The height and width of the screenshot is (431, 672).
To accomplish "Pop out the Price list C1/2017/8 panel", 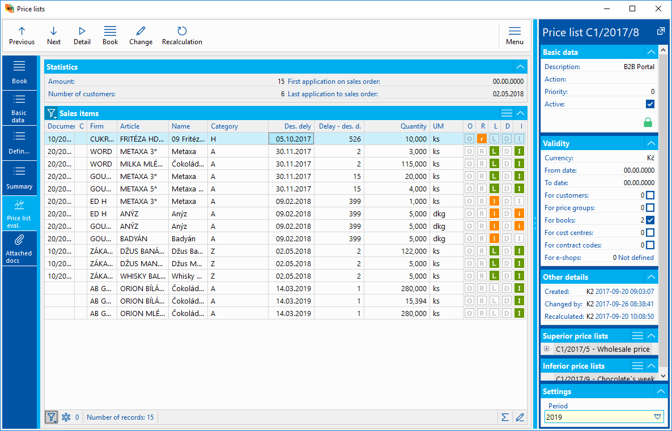I will [x=660, y=31].
